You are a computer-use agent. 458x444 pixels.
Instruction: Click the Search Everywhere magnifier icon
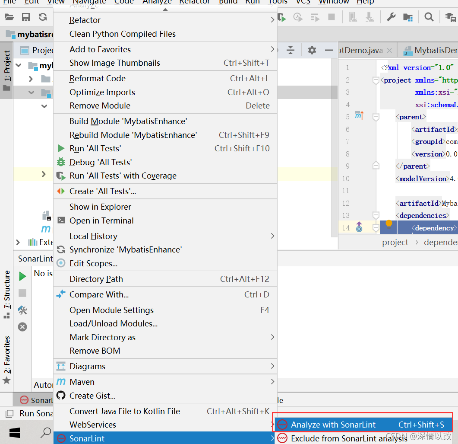(x=429, y=17)
